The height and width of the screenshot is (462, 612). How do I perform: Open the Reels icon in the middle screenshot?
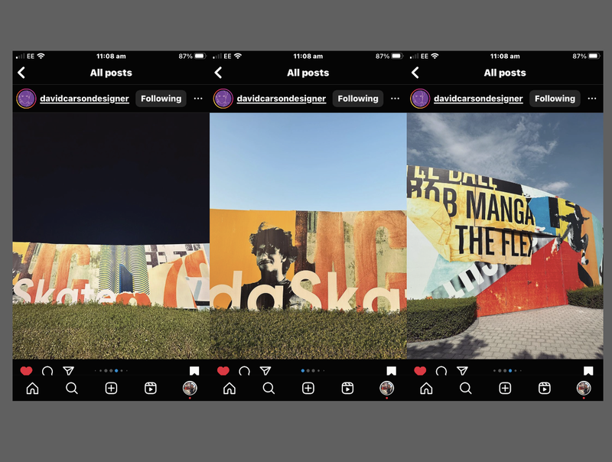click(348, 389)
